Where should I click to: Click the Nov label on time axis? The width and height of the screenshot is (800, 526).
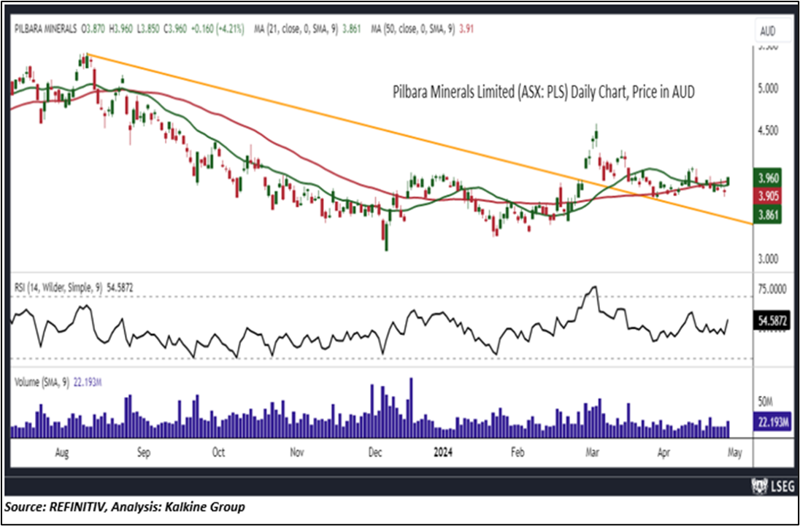click(x=297, y=452)
